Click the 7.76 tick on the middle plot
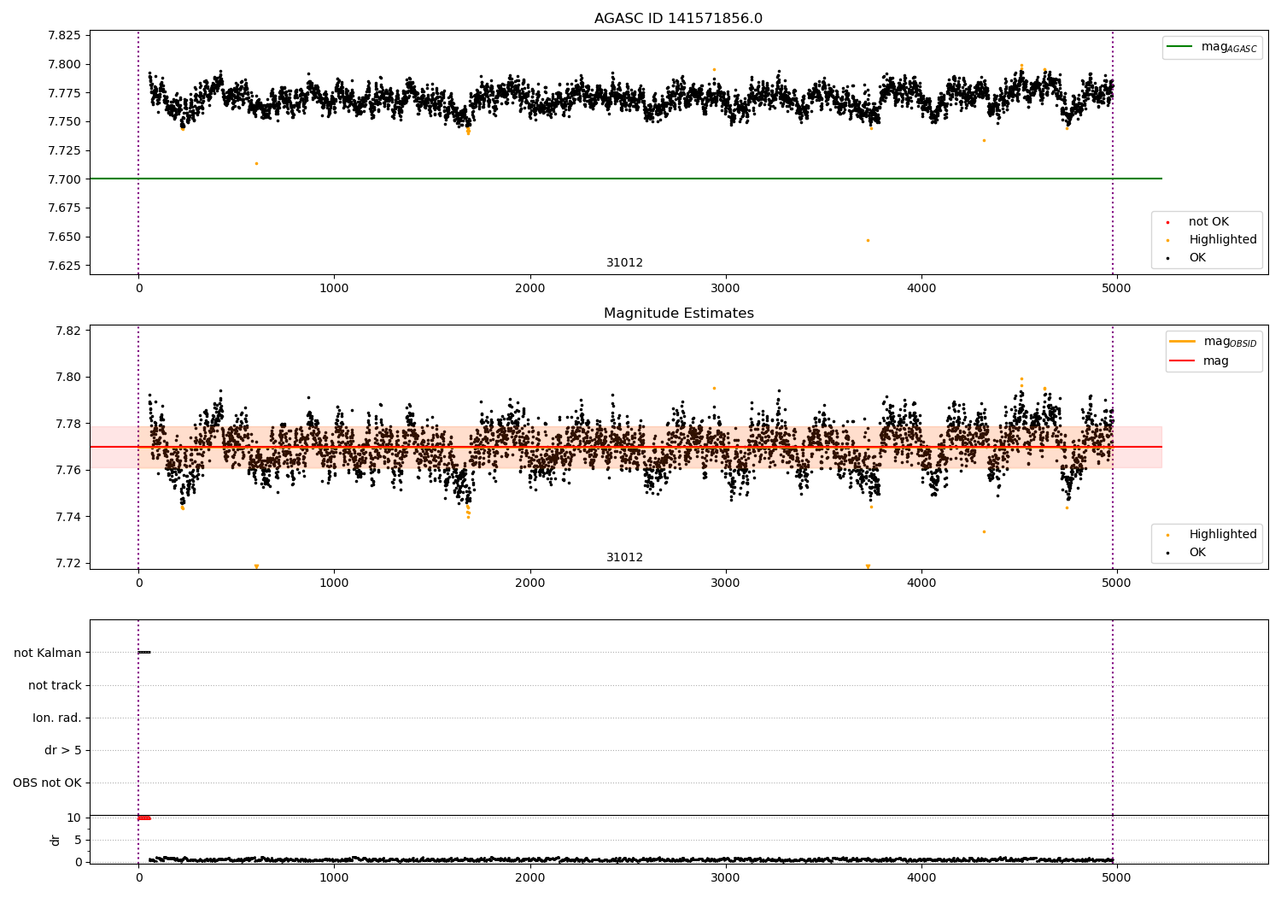The height and width of the screenshot is (897, 1281). [67, 470]
